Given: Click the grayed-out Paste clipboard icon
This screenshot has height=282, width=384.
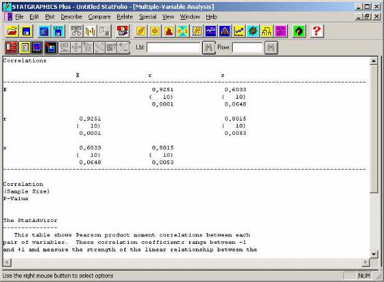Looking at the screenshot, I should (x=104, y=31).
